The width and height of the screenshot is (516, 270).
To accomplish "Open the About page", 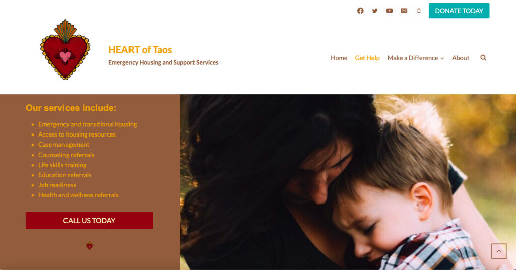I will (461, 58).
